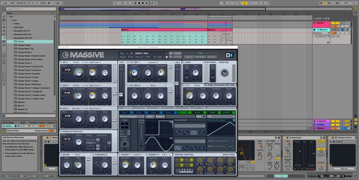
Task: Open the Plug-ins category in browser sidebar
Action: click(4, 38)
